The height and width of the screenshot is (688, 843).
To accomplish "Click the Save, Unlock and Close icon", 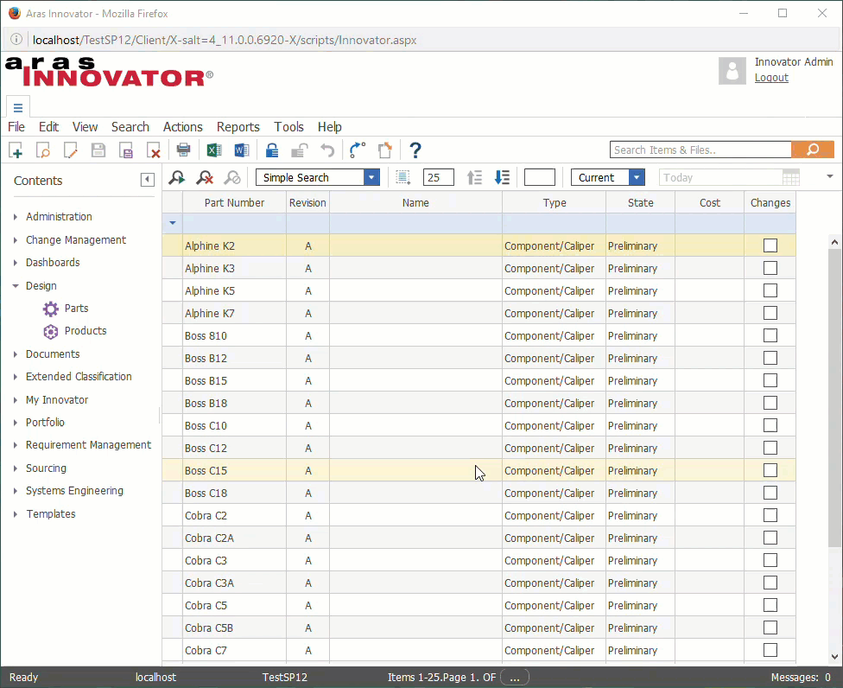I will point(126,150).
